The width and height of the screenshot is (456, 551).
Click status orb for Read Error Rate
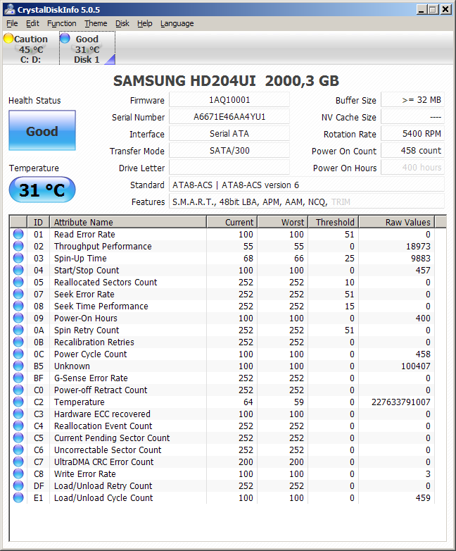[18, 234]
